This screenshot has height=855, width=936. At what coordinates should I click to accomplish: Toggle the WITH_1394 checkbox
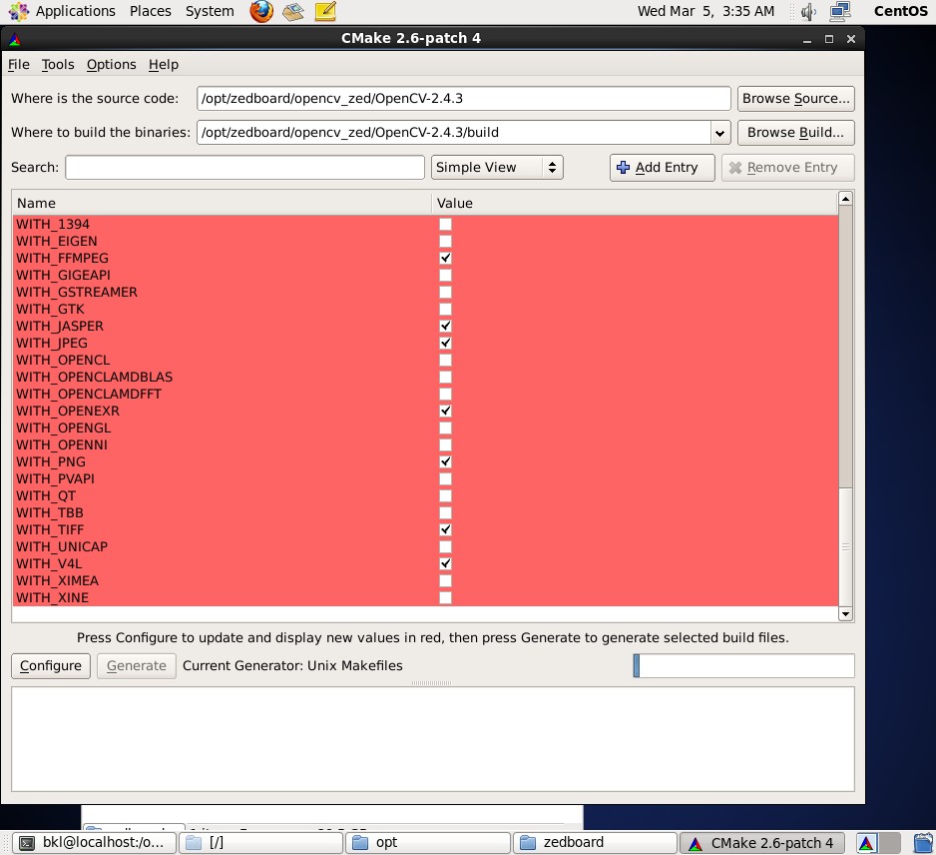(445, 224)
